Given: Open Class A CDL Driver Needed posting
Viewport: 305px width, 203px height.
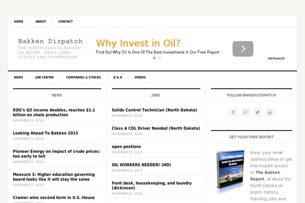Looking at the screenshot, I should click(156, 128).
